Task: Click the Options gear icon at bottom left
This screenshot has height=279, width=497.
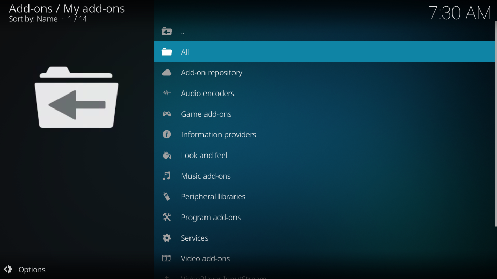Action: point(8,269)
